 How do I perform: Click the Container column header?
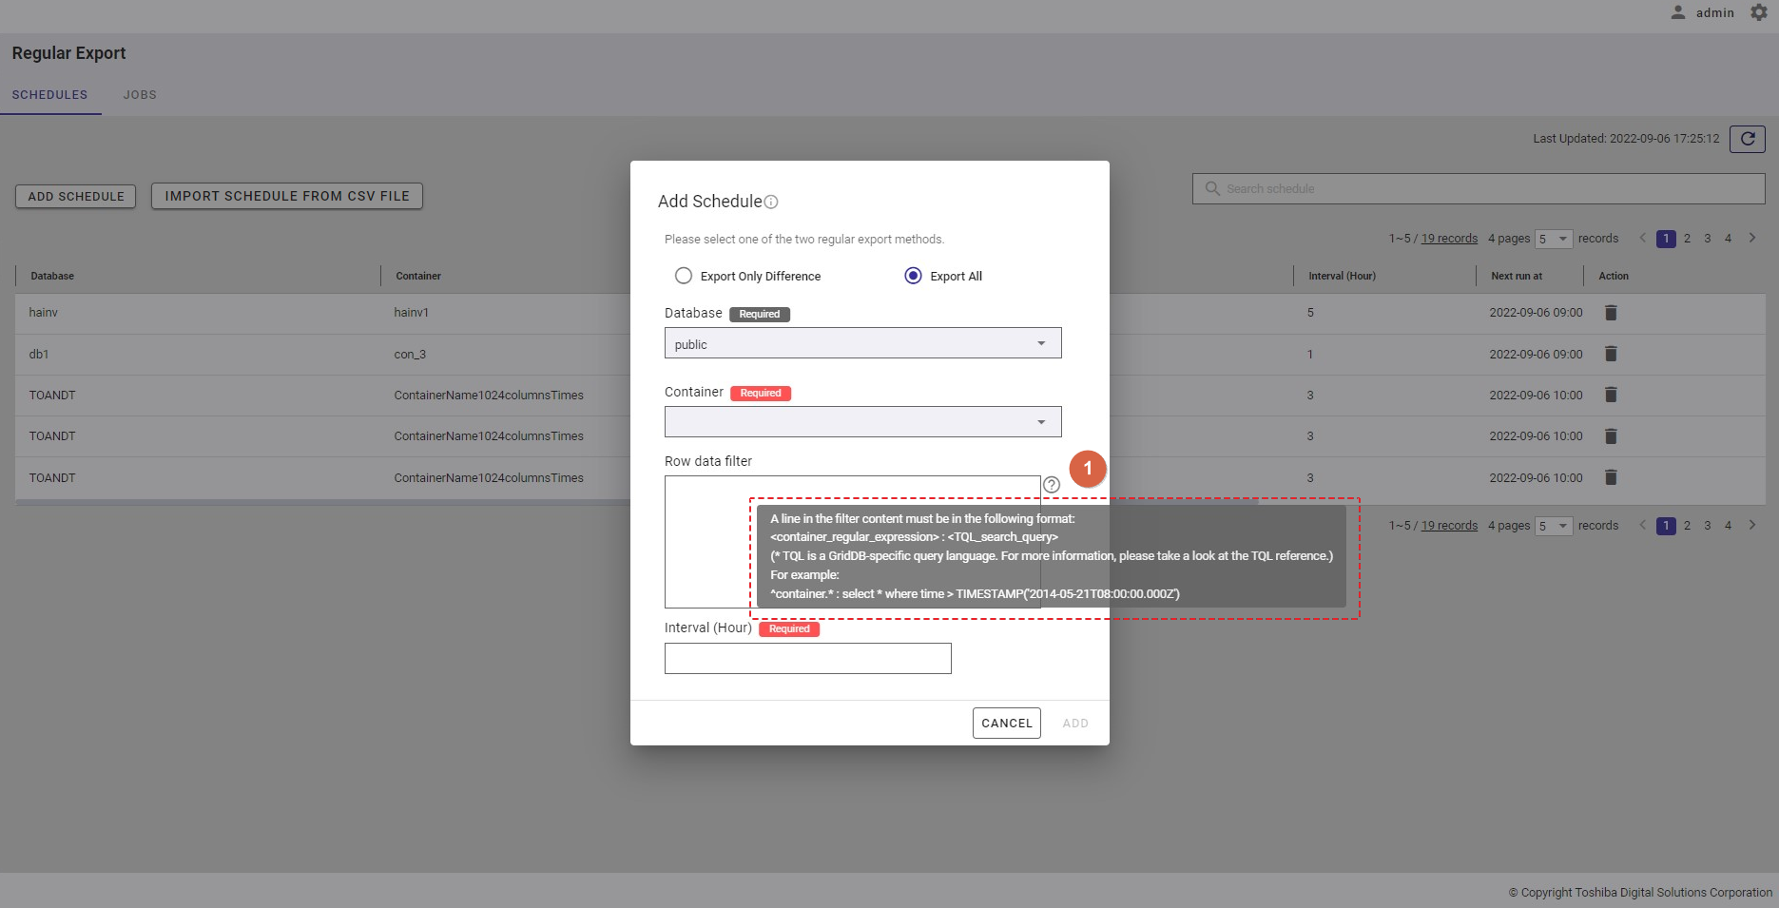click(x=418, y=276)
